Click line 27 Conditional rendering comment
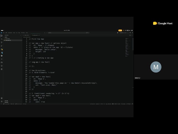Image resolution: width=178 pixels, height=134 pixels. [49, 94]
